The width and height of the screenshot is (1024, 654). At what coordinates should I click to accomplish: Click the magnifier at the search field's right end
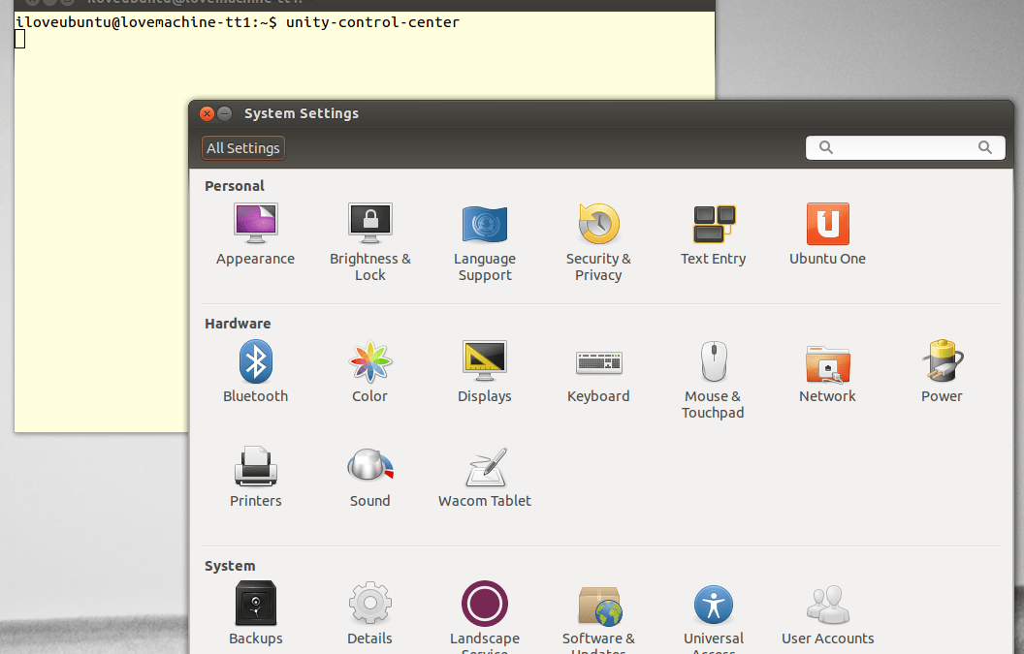click(985, 147)
